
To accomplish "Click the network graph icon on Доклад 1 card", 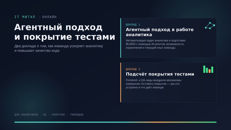I will [x=210, y=25].
